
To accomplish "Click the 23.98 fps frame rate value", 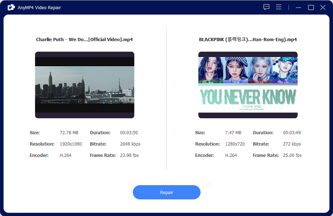I will 129,155.
